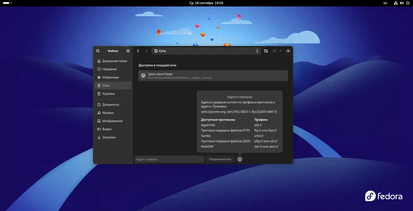
Task: Open Недавние in the sidebar
Action: [x=113, y=69]
